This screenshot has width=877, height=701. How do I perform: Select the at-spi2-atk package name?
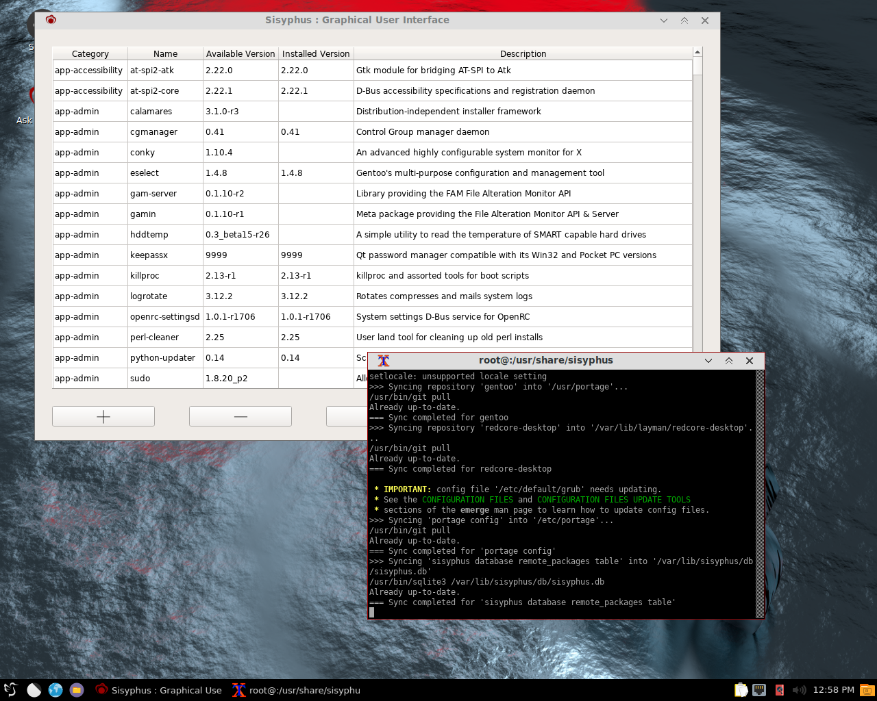coord(152,70)
